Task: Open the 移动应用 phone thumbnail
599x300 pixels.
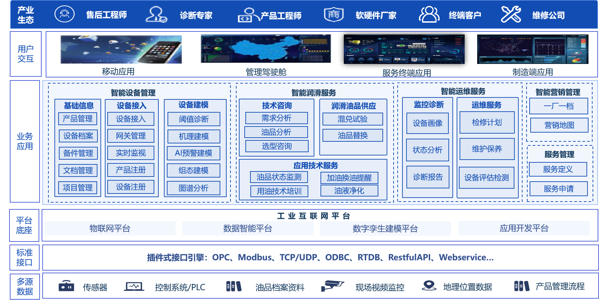Action: click(x=121, y=49)
